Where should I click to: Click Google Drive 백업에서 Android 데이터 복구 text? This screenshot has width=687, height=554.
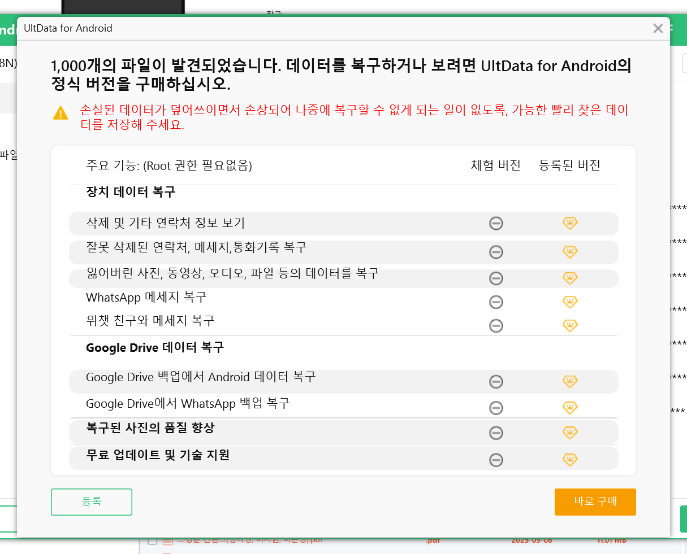pyautogui.click(x=201, y=377)
